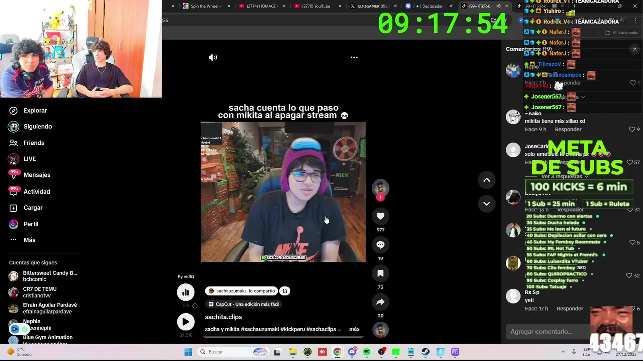Open Siguiendo in the TikTok sidebar
Image resolution: width=643 pixels, height=361 pixels.
(x=30, y=127)
